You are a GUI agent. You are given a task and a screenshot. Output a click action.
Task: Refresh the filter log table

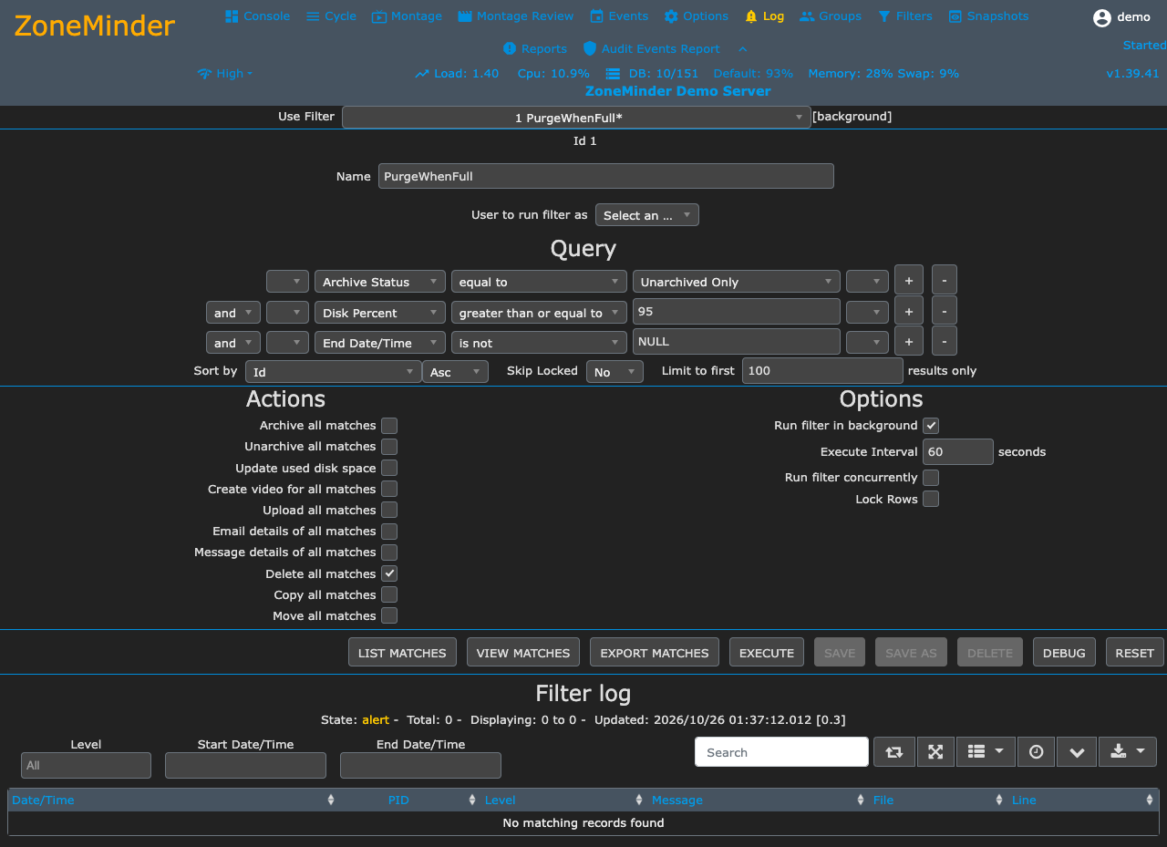[x=894, y=752]
